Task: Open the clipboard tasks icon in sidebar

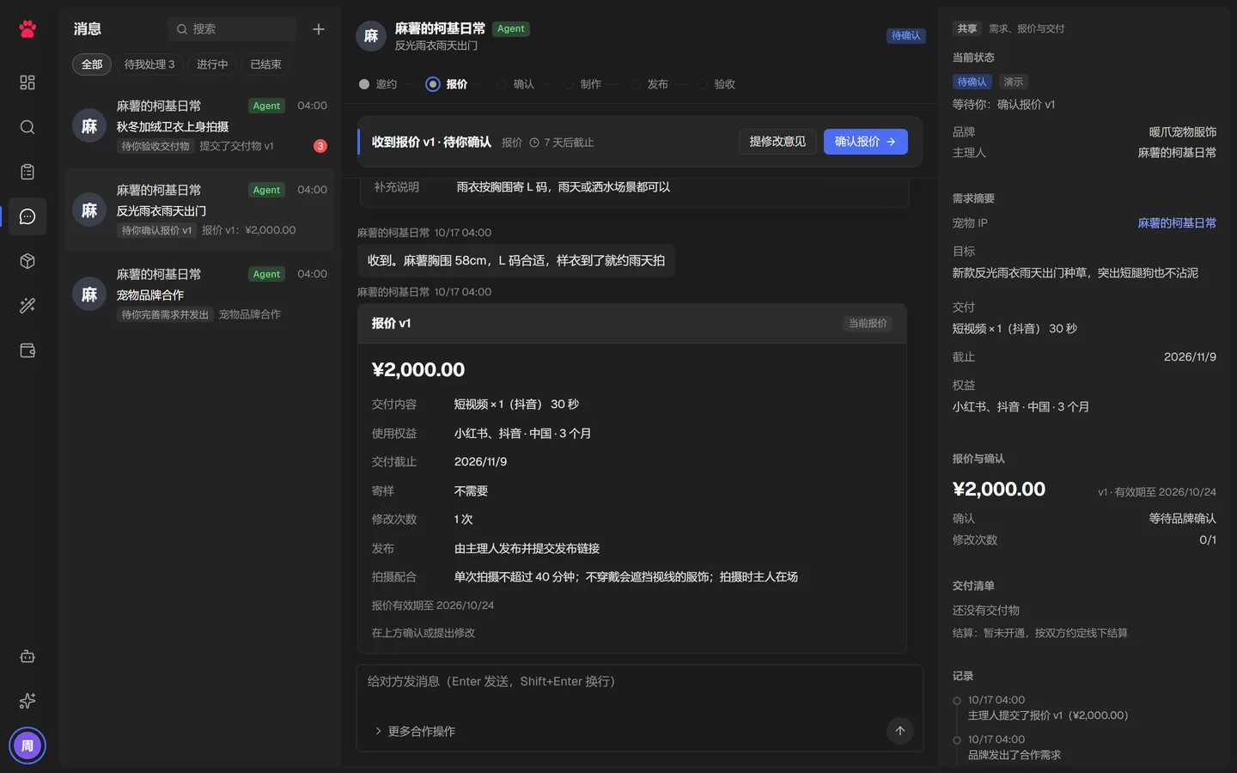Action: (27, 172)
